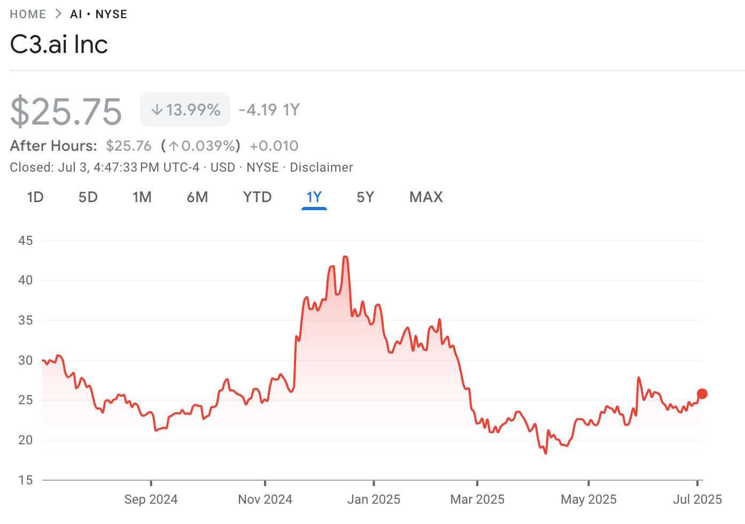Click the Nov 2024 axis label

[265, 499]
